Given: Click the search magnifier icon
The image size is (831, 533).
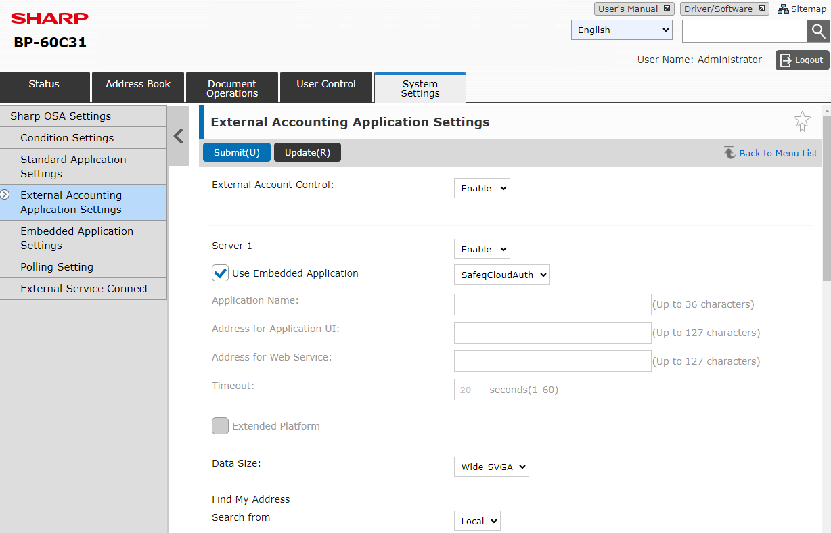Looking at the screenshot, I should click(818, 31).
